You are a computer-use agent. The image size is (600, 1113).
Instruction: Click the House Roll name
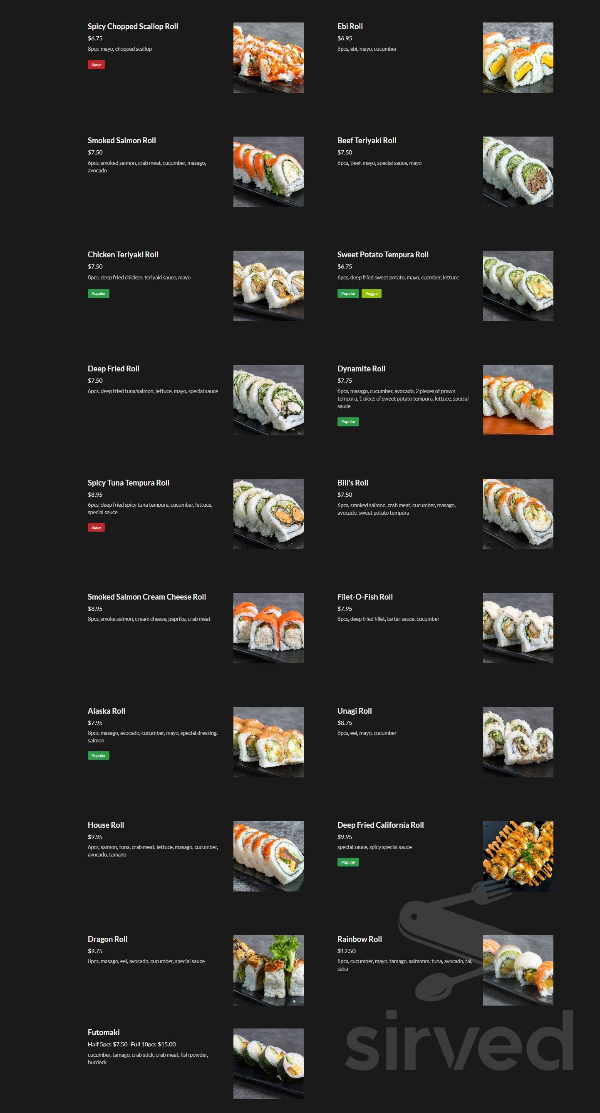[x=106, y=825]
